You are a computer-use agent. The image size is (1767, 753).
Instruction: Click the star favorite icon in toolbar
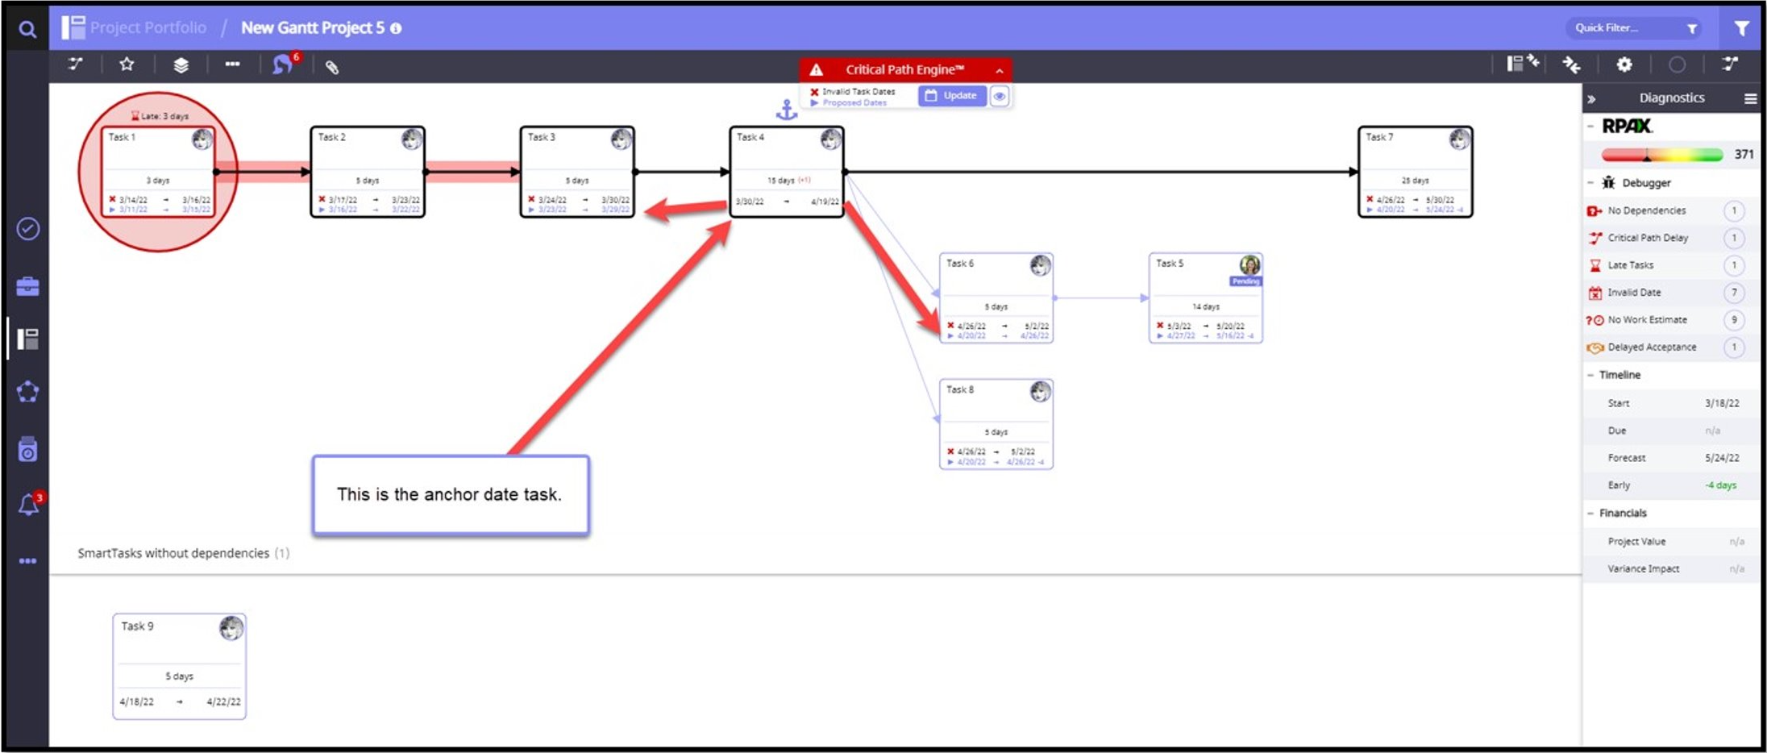coord(127,64)
